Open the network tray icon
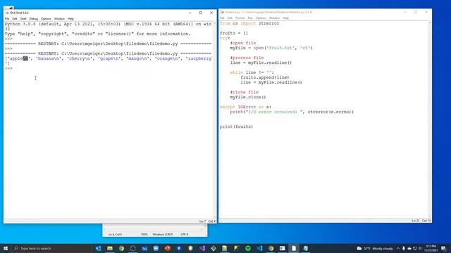Screen dimensions: 451x253 coord(415,248)
